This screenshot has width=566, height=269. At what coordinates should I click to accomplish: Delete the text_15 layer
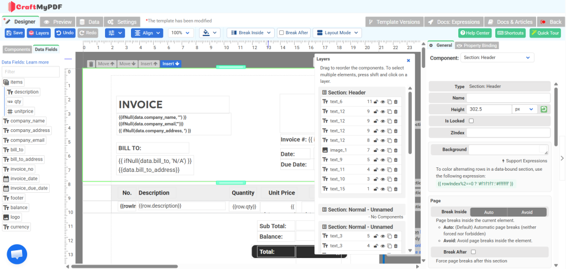click(x=396, y=189)
